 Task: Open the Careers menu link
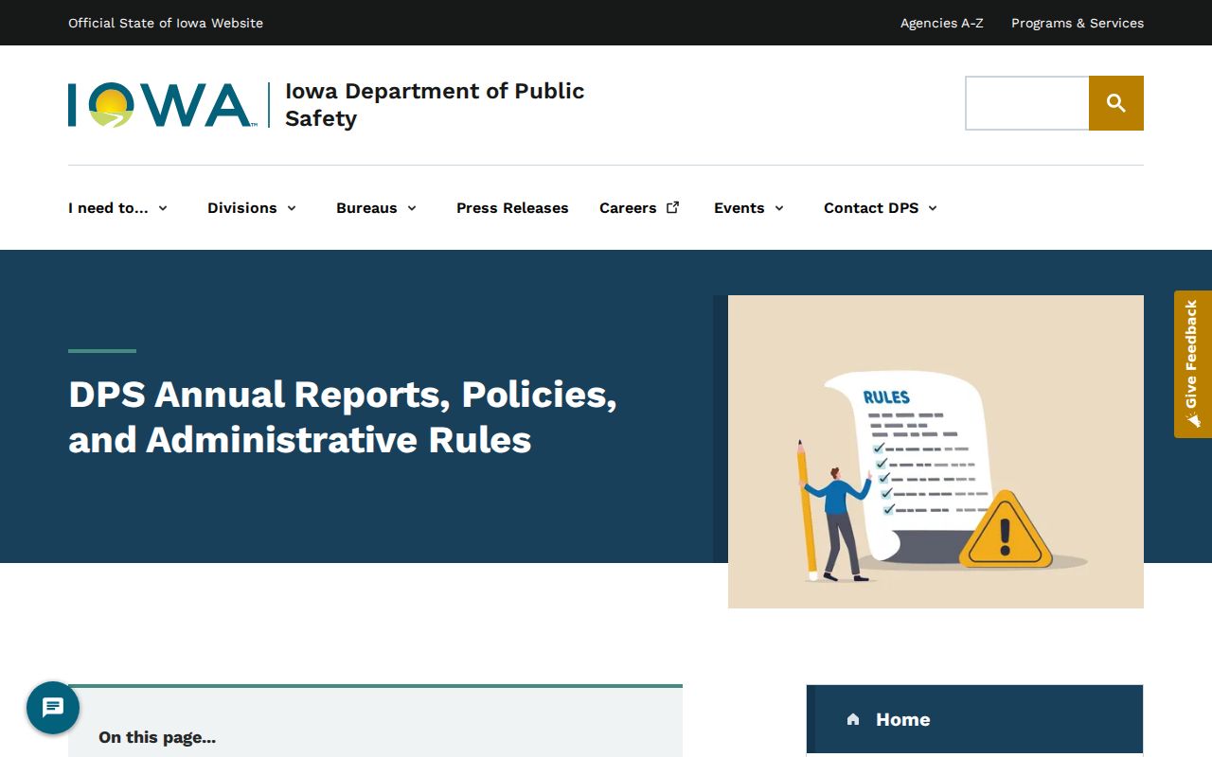point(628,208)
